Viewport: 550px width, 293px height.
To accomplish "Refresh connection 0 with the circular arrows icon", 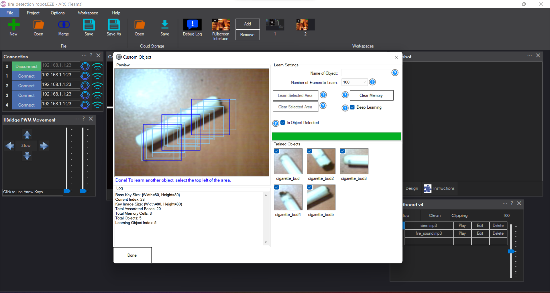I will 85,66.
